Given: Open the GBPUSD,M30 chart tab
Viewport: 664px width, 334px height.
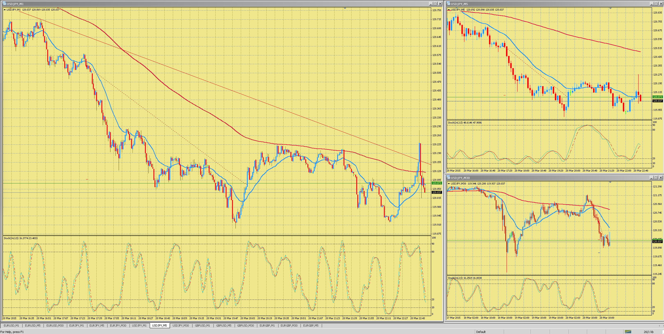Looking at the screenshot, I should click(245, 326).
